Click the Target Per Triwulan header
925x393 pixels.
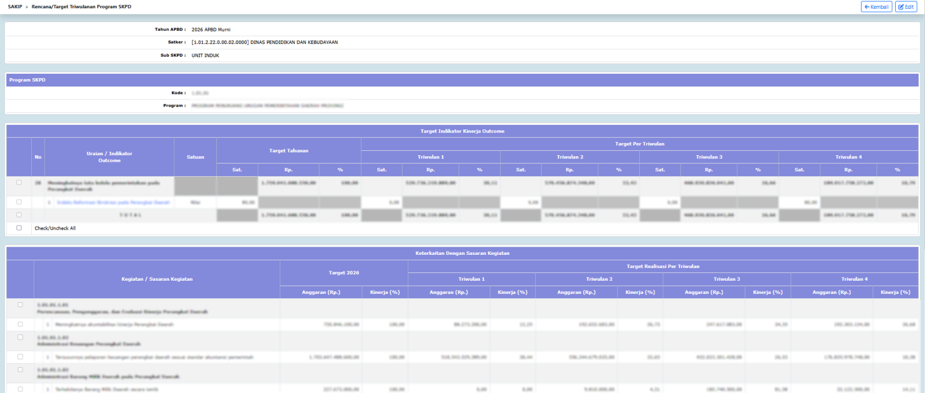640,144
